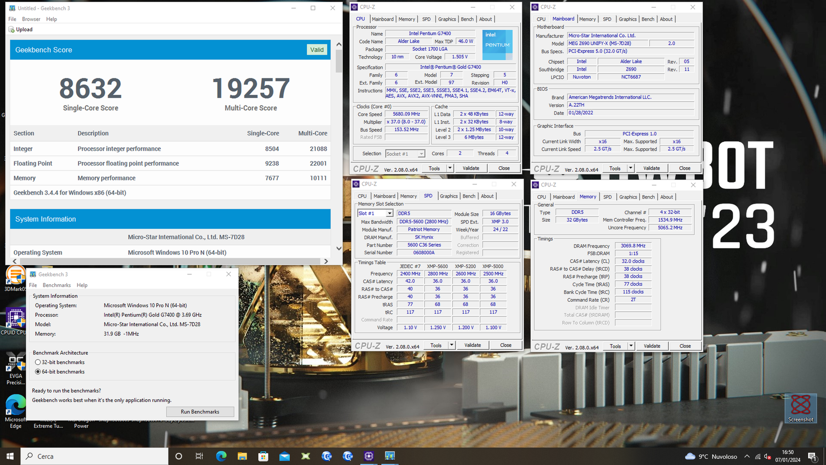Click Validate in the CPU tab window

(471, 168)
